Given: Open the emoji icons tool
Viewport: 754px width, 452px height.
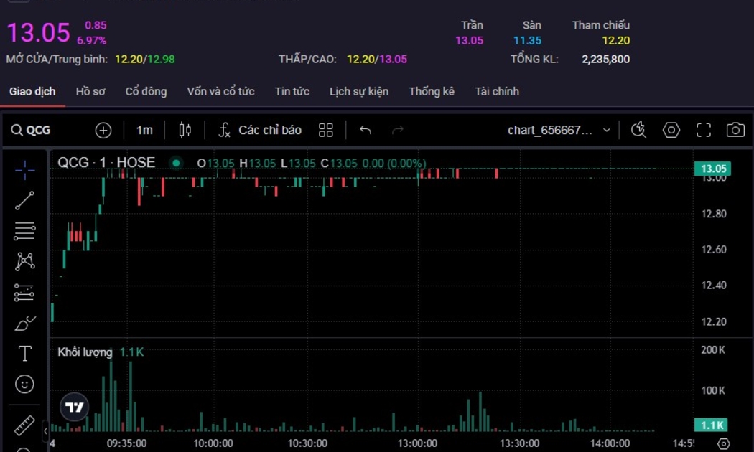Looking at the screenshot, I should (24, 385).
